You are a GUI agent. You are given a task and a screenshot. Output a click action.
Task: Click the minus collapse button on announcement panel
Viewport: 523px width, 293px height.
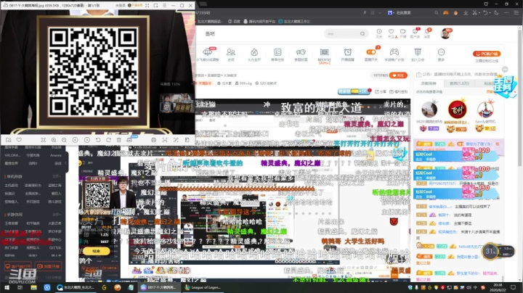(505, 69)
